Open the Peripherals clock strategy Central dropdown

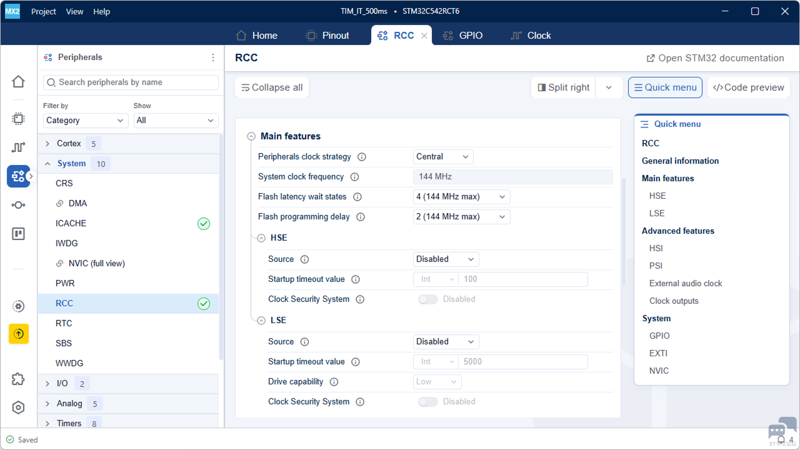pos(443,157)
